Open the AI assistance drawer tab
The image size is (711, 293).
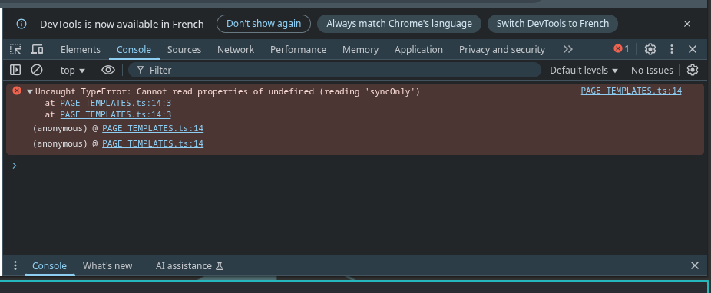click(190, 266)
